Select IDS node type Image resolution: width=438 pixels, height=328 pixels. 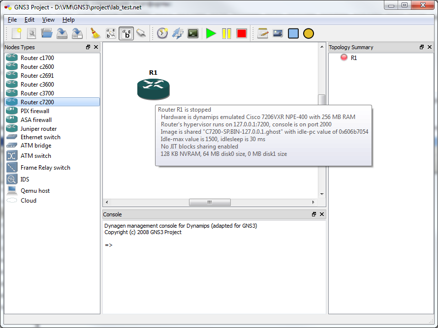click(x=52, y=179)
